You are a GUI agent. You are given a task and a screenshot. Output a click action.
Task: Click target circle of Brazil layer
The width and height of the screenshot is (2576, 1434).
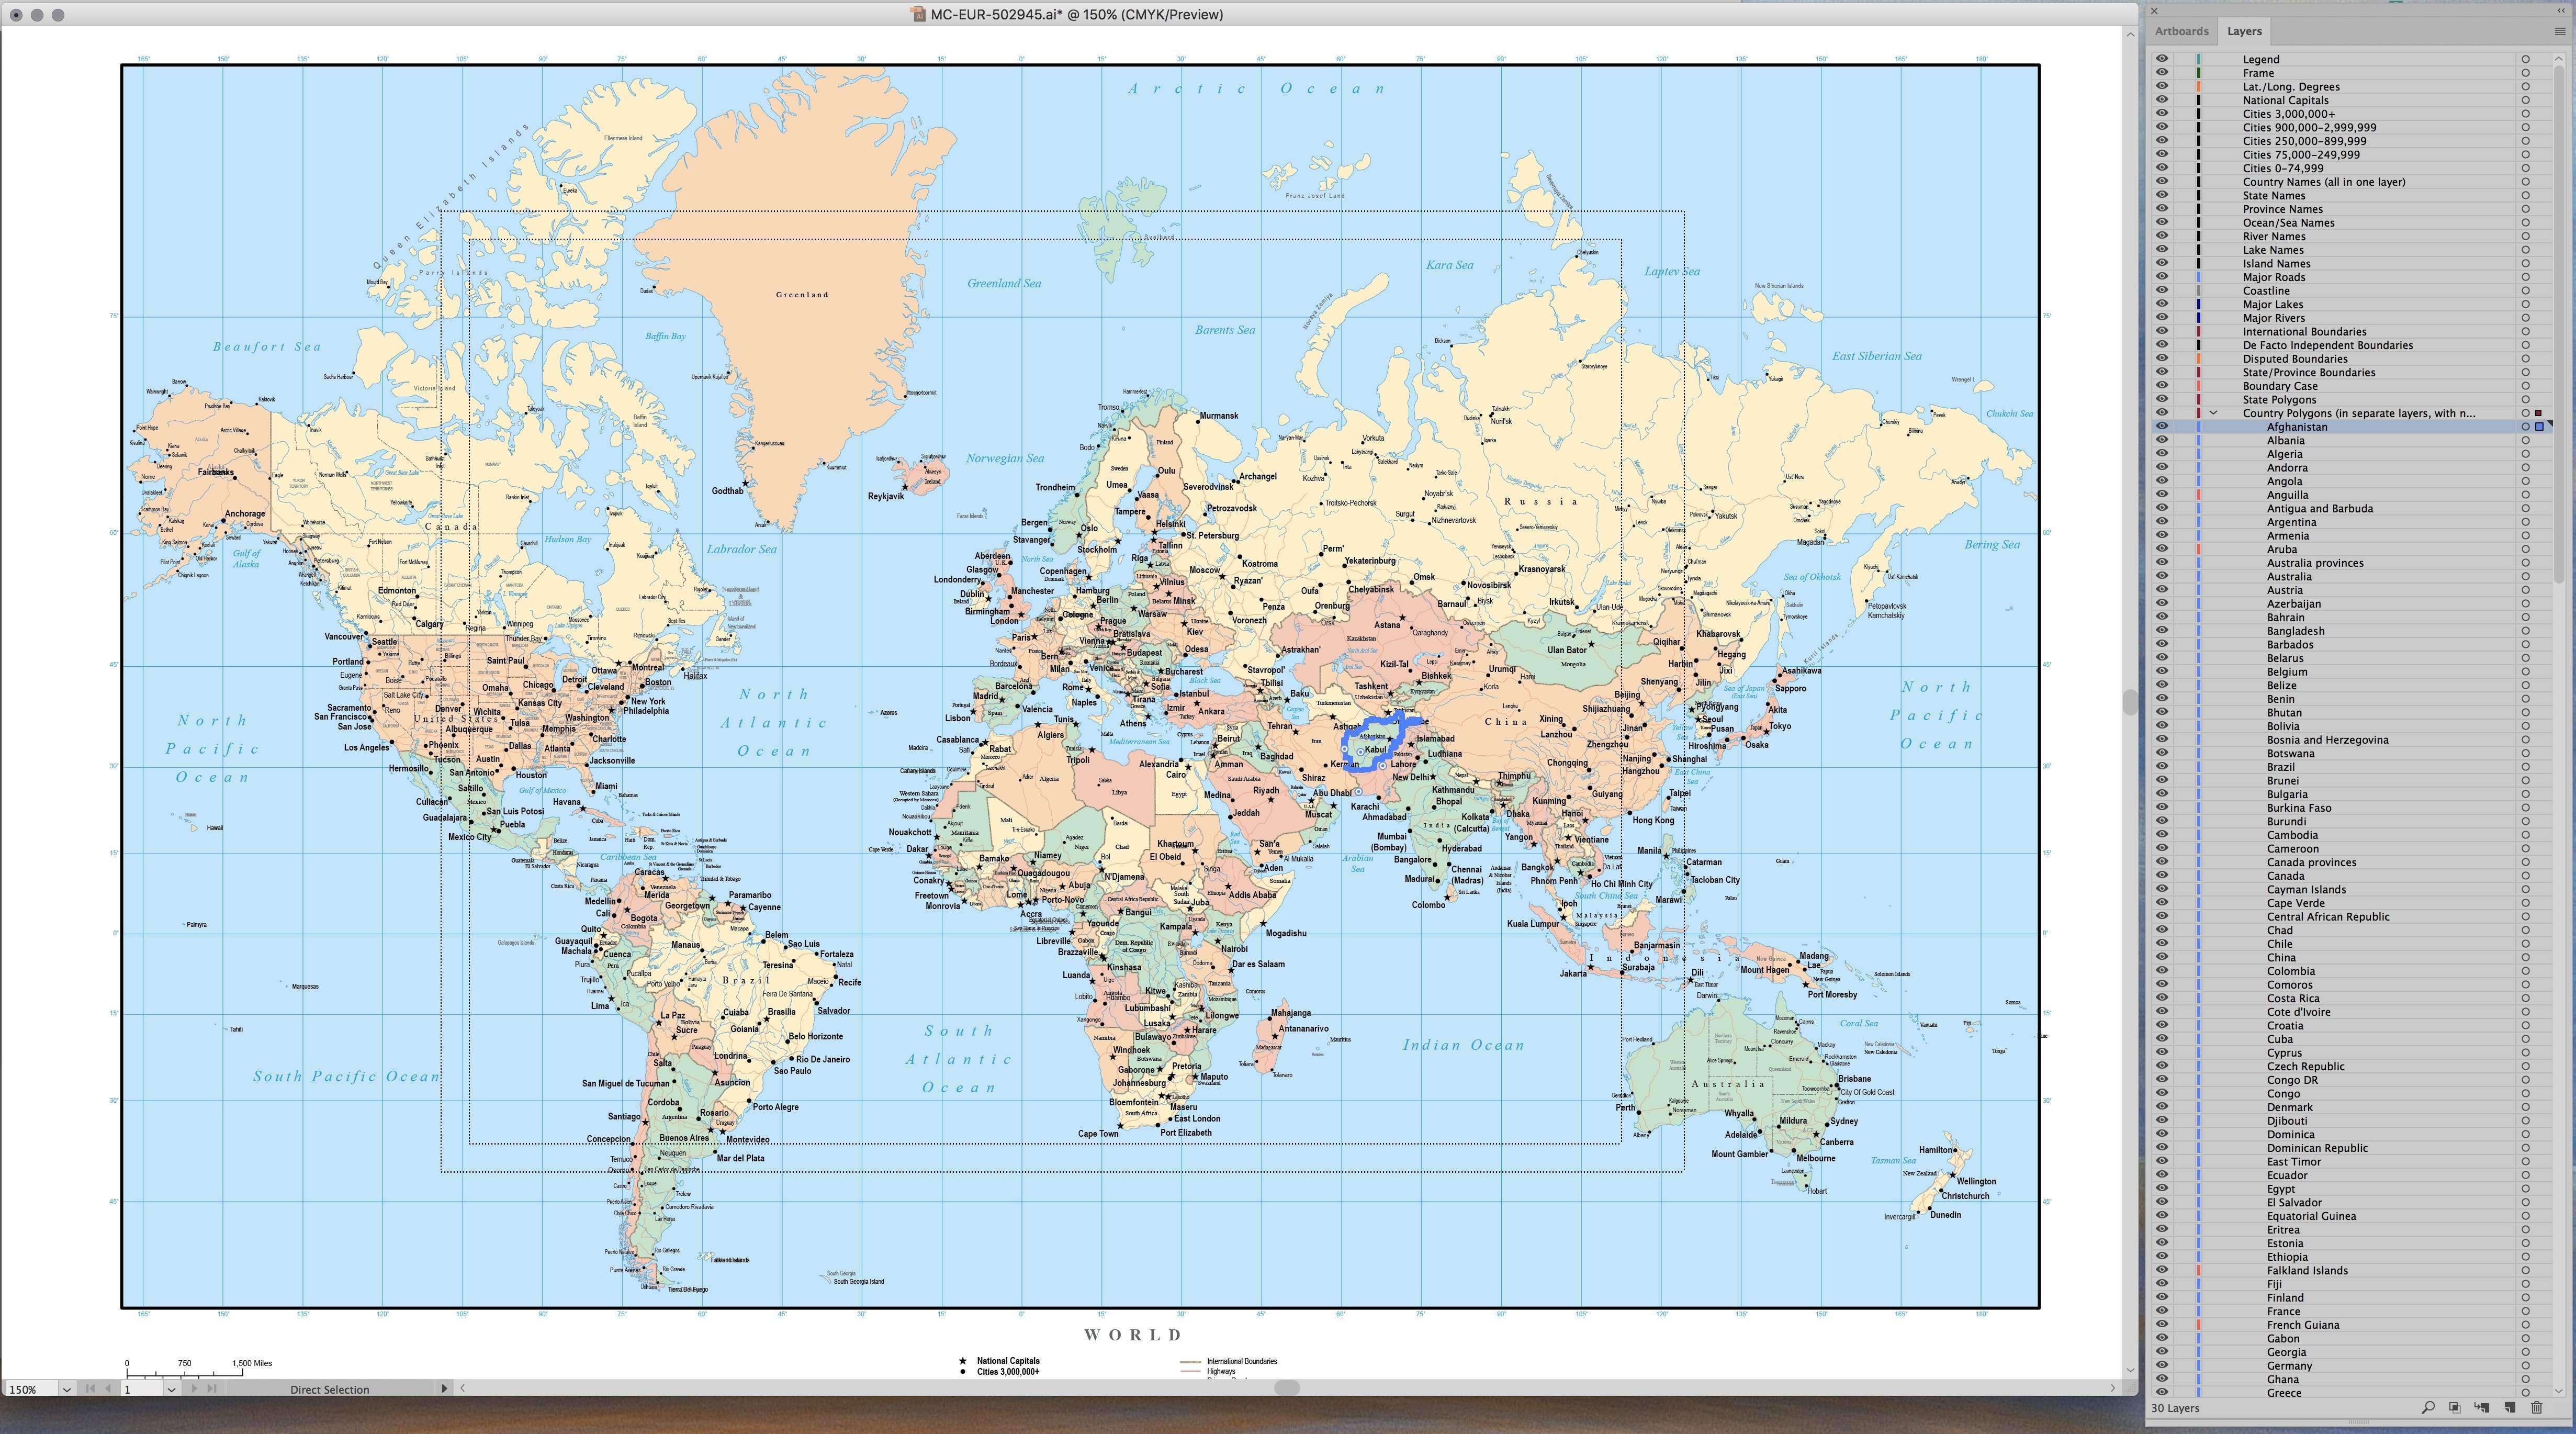[x=2525, y=767]
